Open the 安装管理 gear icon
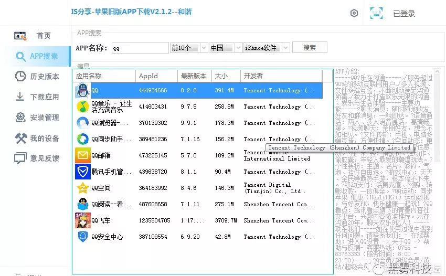Screen dimensions: 446x276 click(20, 117)
